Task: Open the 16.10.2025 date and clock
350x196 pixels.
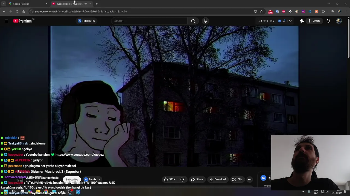Action: [x=337, y=192]
